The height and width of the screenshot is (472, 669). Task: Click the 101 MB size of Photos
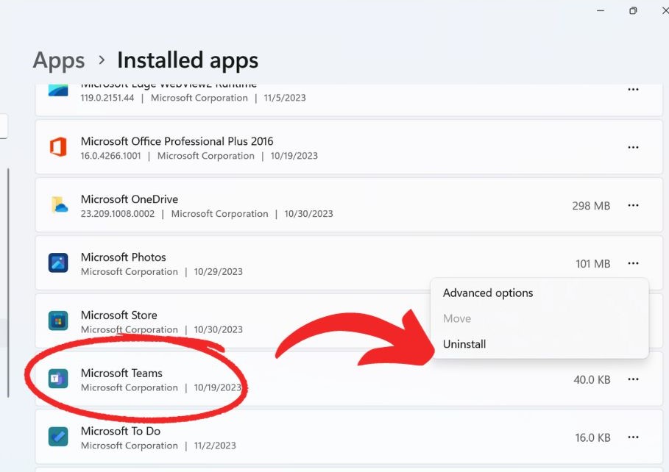592,264
